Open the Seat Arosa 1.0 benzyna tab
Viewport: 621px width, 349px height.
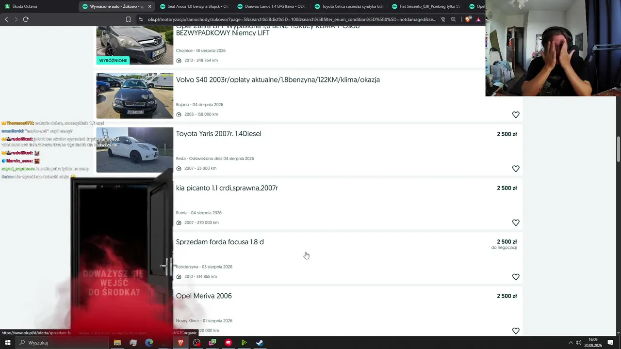(194, 6)
